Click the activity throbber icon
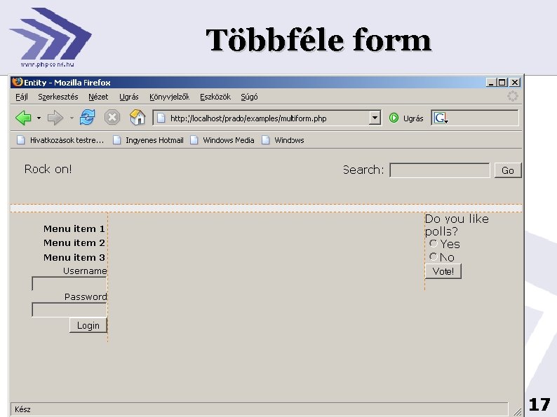Image resolution: width=557 pixels, height=417 pixels. [512, 96]
